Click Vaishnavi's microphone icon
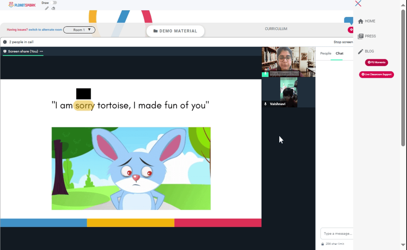This screenshot has height=250, width=407. [x=265, y=104]
